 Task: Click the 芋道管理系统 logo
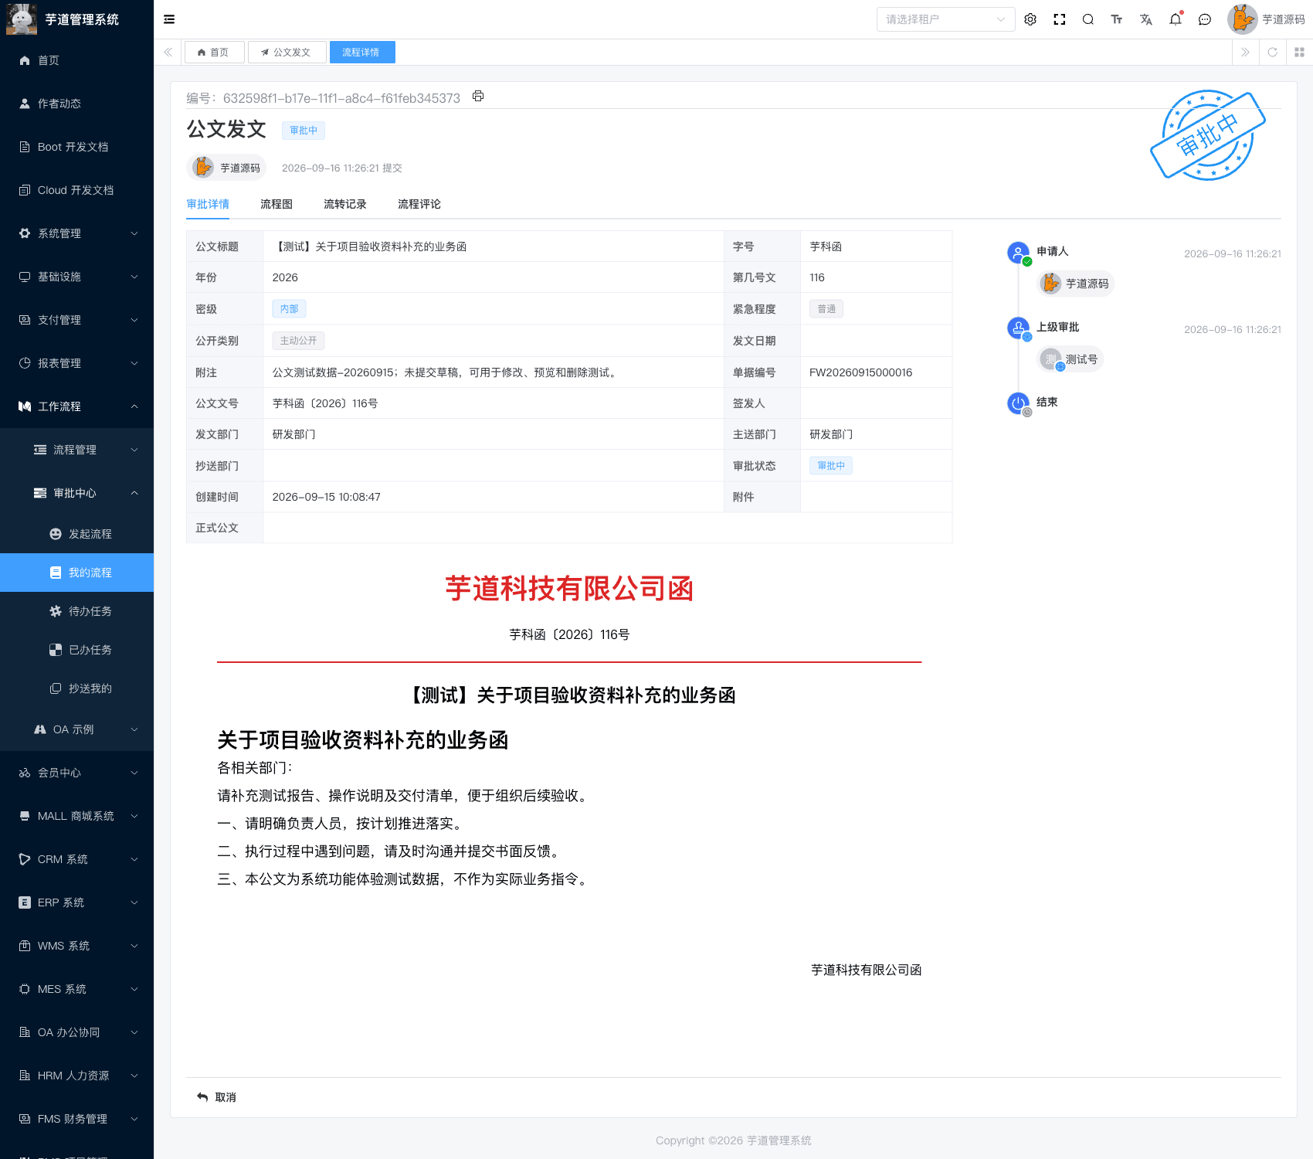[x=63, y=19]
